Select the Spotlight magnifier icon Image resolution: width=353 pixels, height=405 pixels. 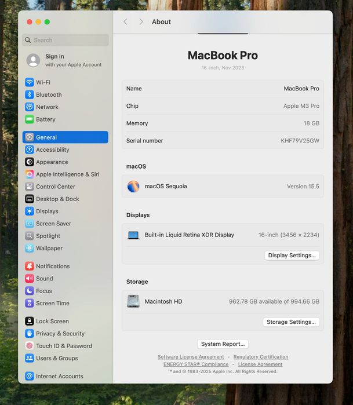pyautogui.click(x=30, y=236)
